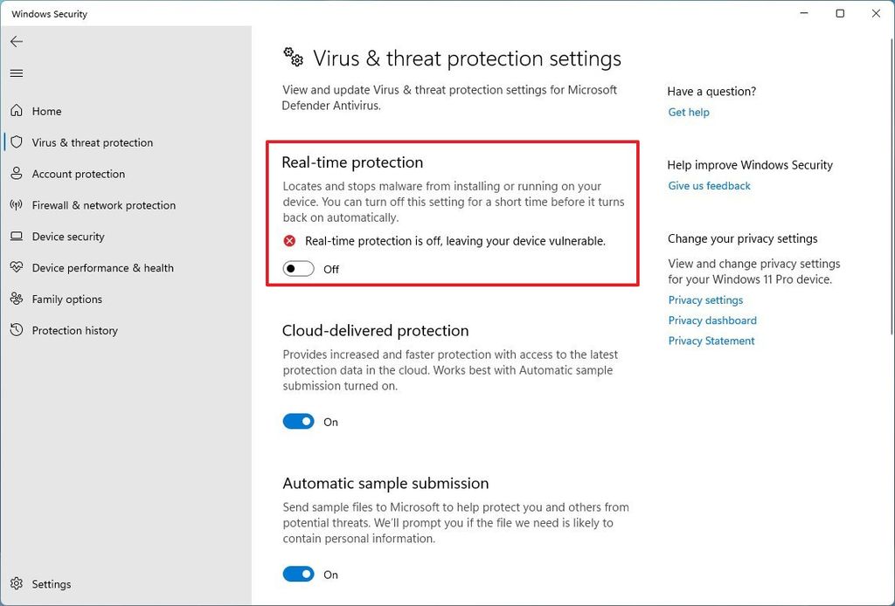
Task: Open Account protection from the sidebar
Action: (x=16, y=174)
